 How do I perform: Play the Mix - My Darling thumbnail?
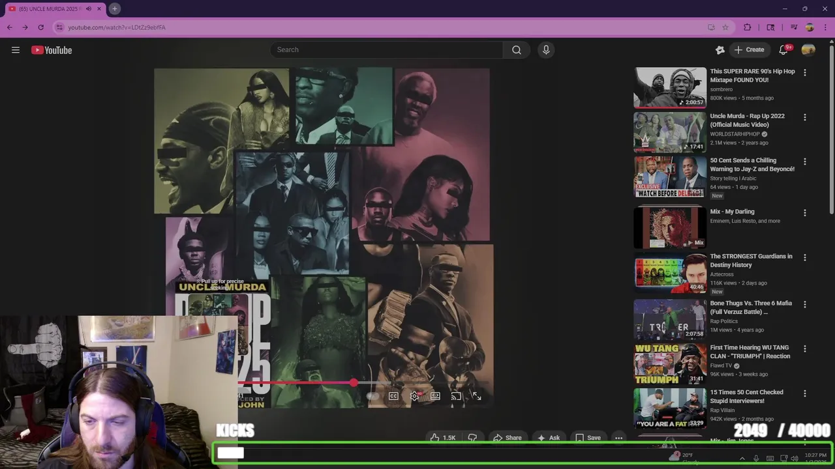[670, 227]
